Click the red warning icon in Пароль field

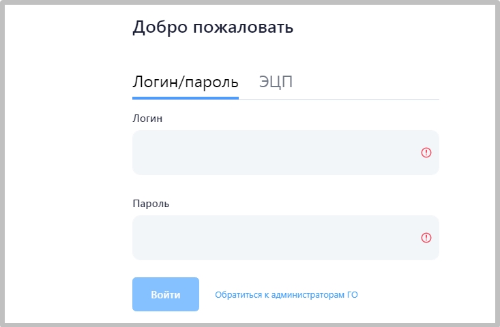426,238
